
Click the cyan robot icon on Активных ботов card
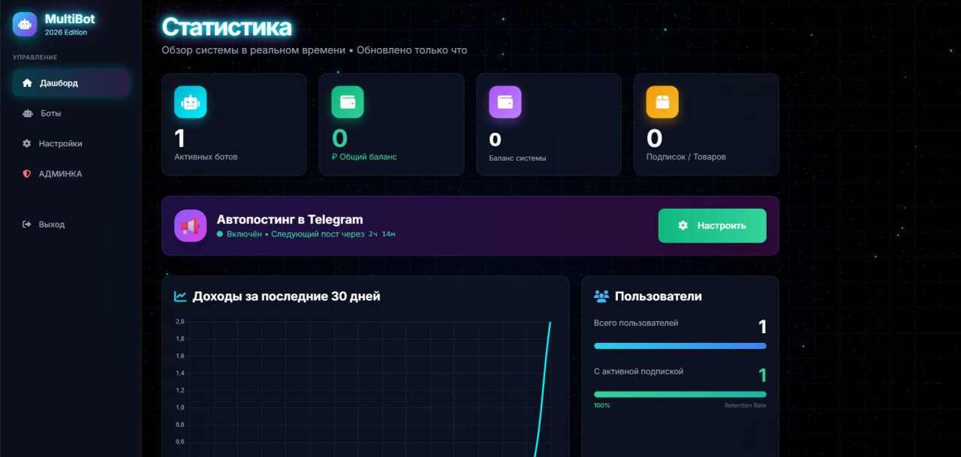[190, 102]
